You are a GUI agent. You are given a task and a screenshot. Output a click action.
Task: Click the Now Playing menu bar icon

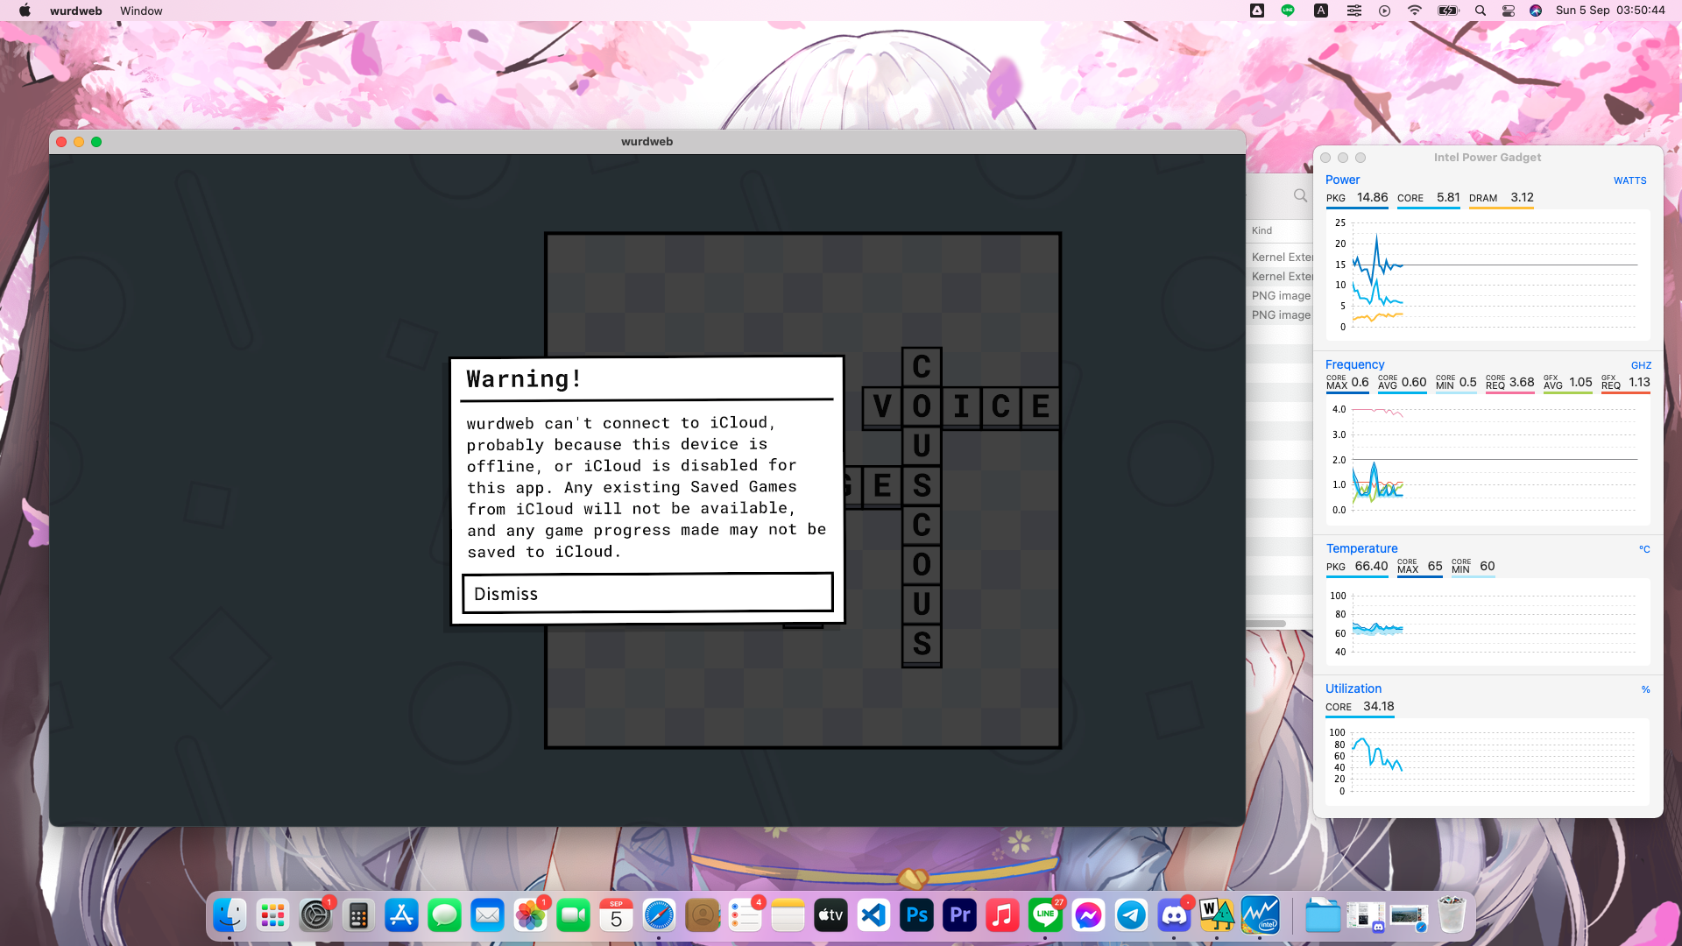(x=1384, y=11)
